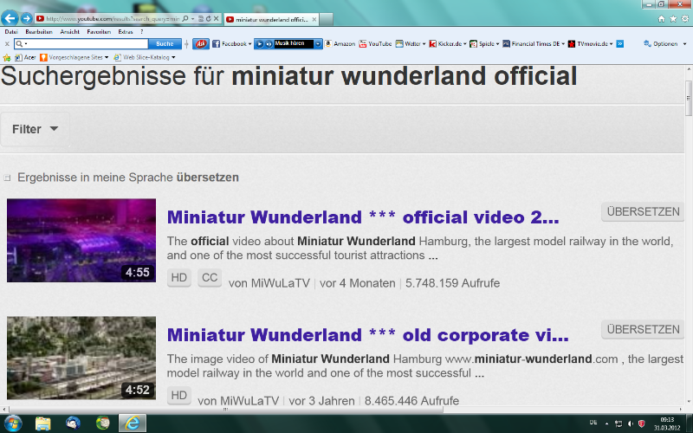This screenshot has height=433, width=693.
Task: Open the Optionen toolbar dropdown
Action: coord(664,43)
